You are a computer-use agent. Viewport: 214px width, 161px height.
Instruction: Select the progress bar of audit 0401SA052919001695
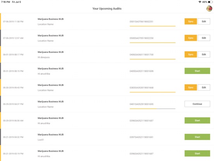click(152, 109)
